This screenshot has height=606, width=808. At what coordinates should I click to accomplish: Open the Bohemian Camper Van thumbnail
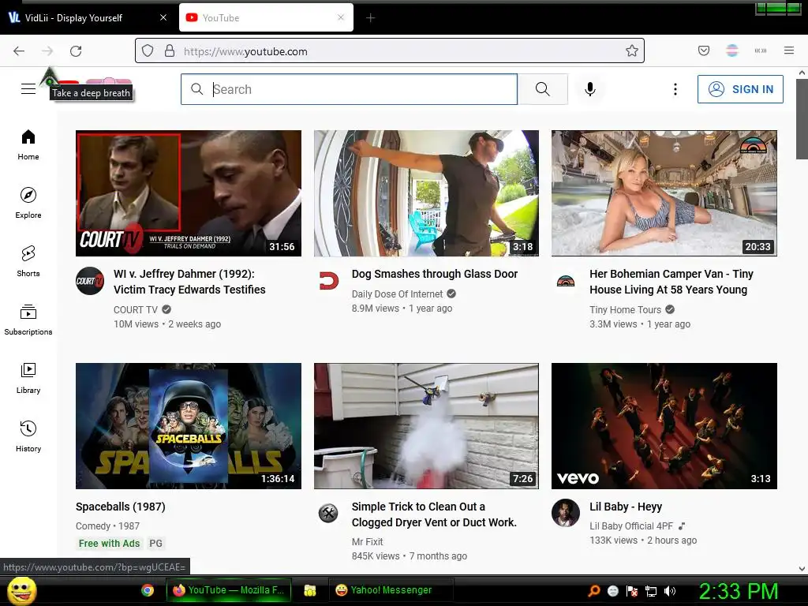(x=664, y=193)
